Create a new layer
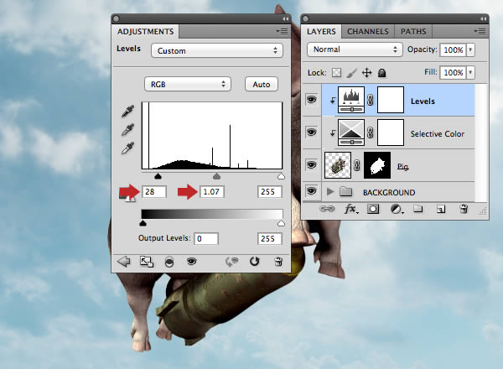 pyautogui.click(x=441, y=209)
